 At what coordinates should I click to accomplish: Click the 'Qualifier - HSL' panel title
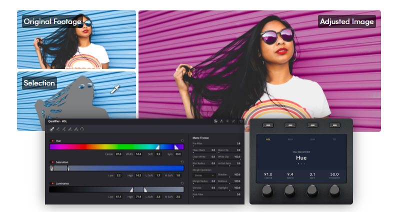(57, 121)
